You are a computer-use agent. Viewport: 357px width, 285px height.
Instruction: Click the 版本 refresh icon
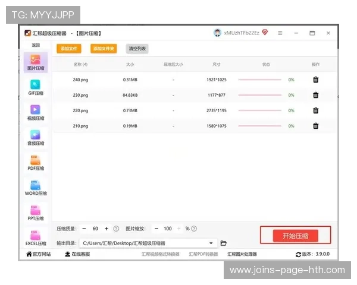point(298,255)
